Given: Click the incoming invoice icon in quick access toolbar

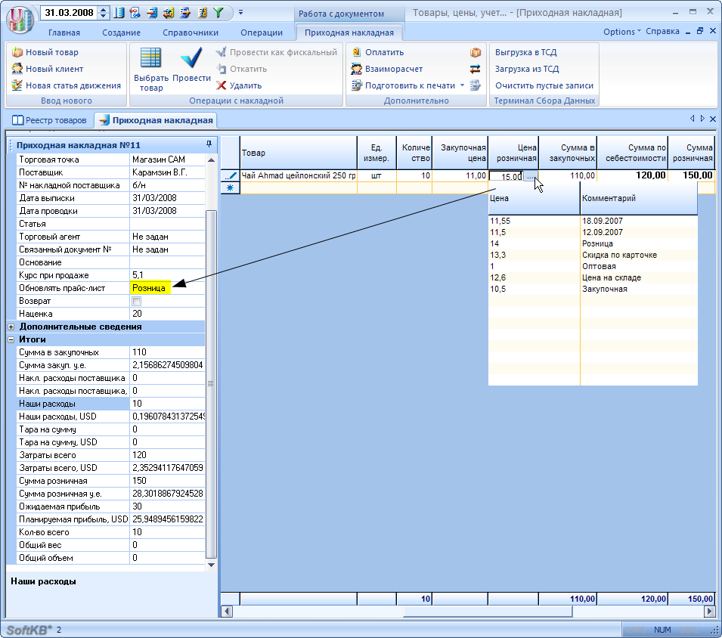Looking at the screenshot, I should tap(152, 13).
